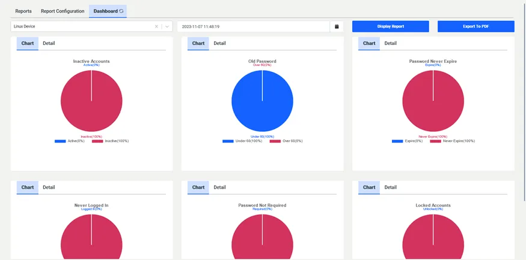Select the Chart tab in the Old Password card
Viewport: 526px width, 260px height.
[198, 43]
